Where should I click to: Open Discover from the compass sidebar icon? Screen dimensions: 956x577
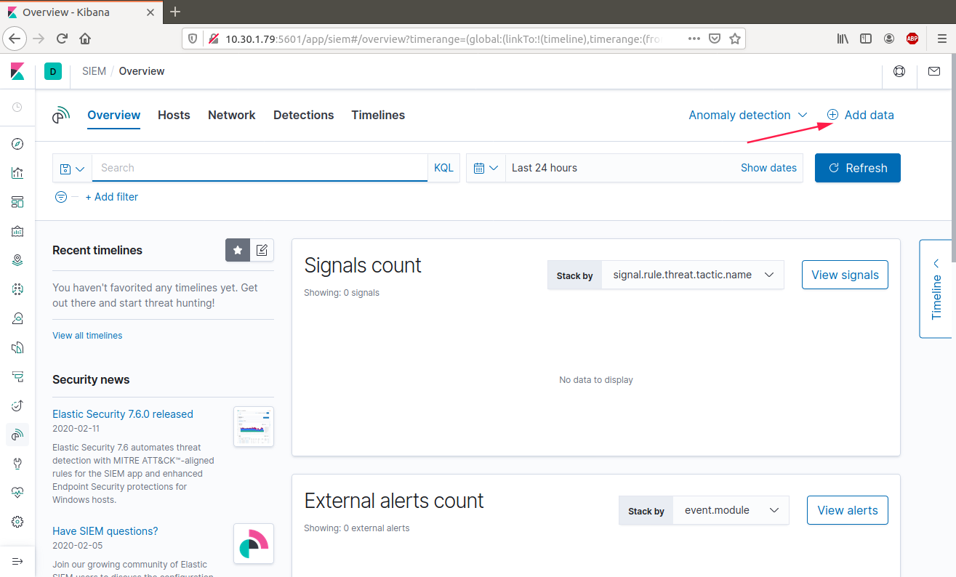(x=17, y=144)
